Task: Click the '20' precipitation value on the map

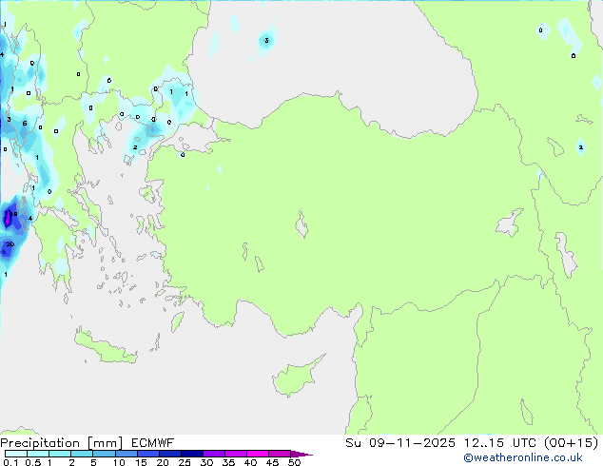Action: pos(10,244)
